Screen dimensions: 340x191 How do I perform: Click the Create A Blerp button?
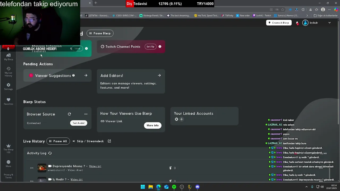click(x=279, y=23)
